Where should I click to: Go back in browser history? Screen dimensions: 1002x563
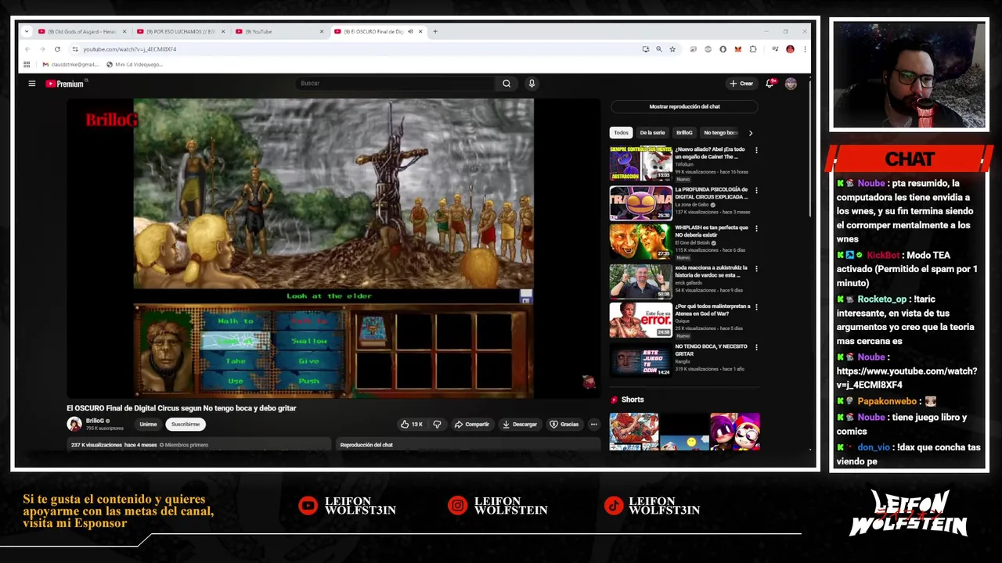pyautogui.click(x=27, y=49)
